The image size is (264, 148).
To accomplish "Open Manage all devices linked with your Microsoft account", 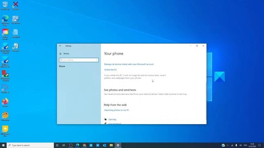I will click(x=129, y=64).
